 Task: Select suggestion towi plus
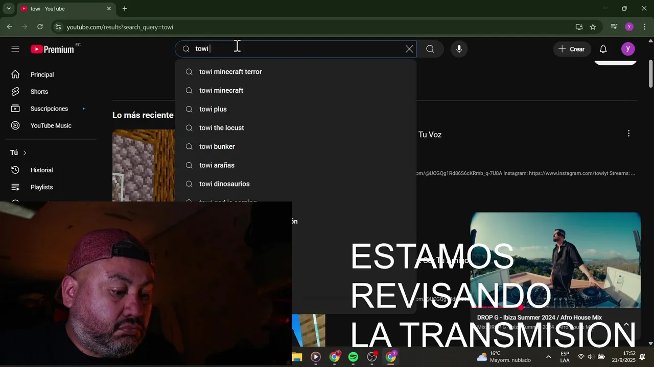[x=295, y=109]
